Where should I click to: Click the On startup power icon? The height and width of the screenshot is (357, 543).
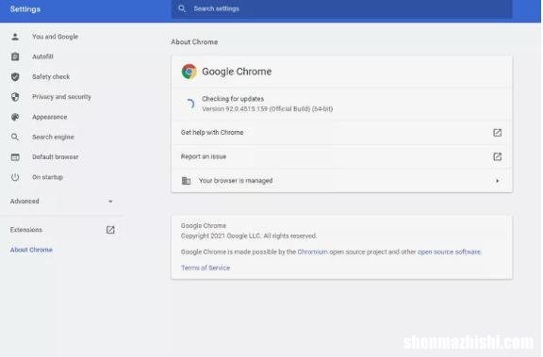pyautogui.click(x=15, y=177)
